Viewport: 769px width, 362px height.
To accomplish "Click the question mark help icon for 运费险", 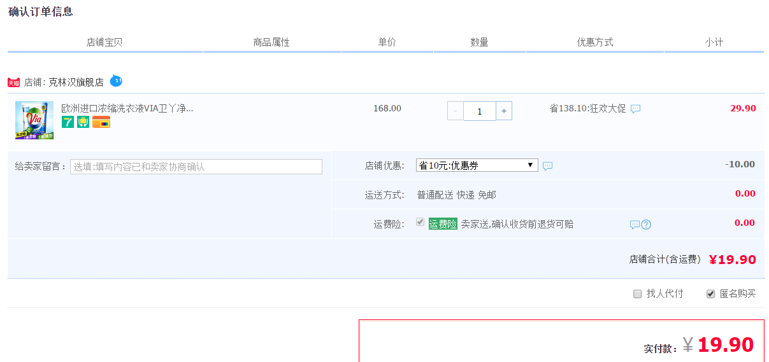I will [646, 225].
